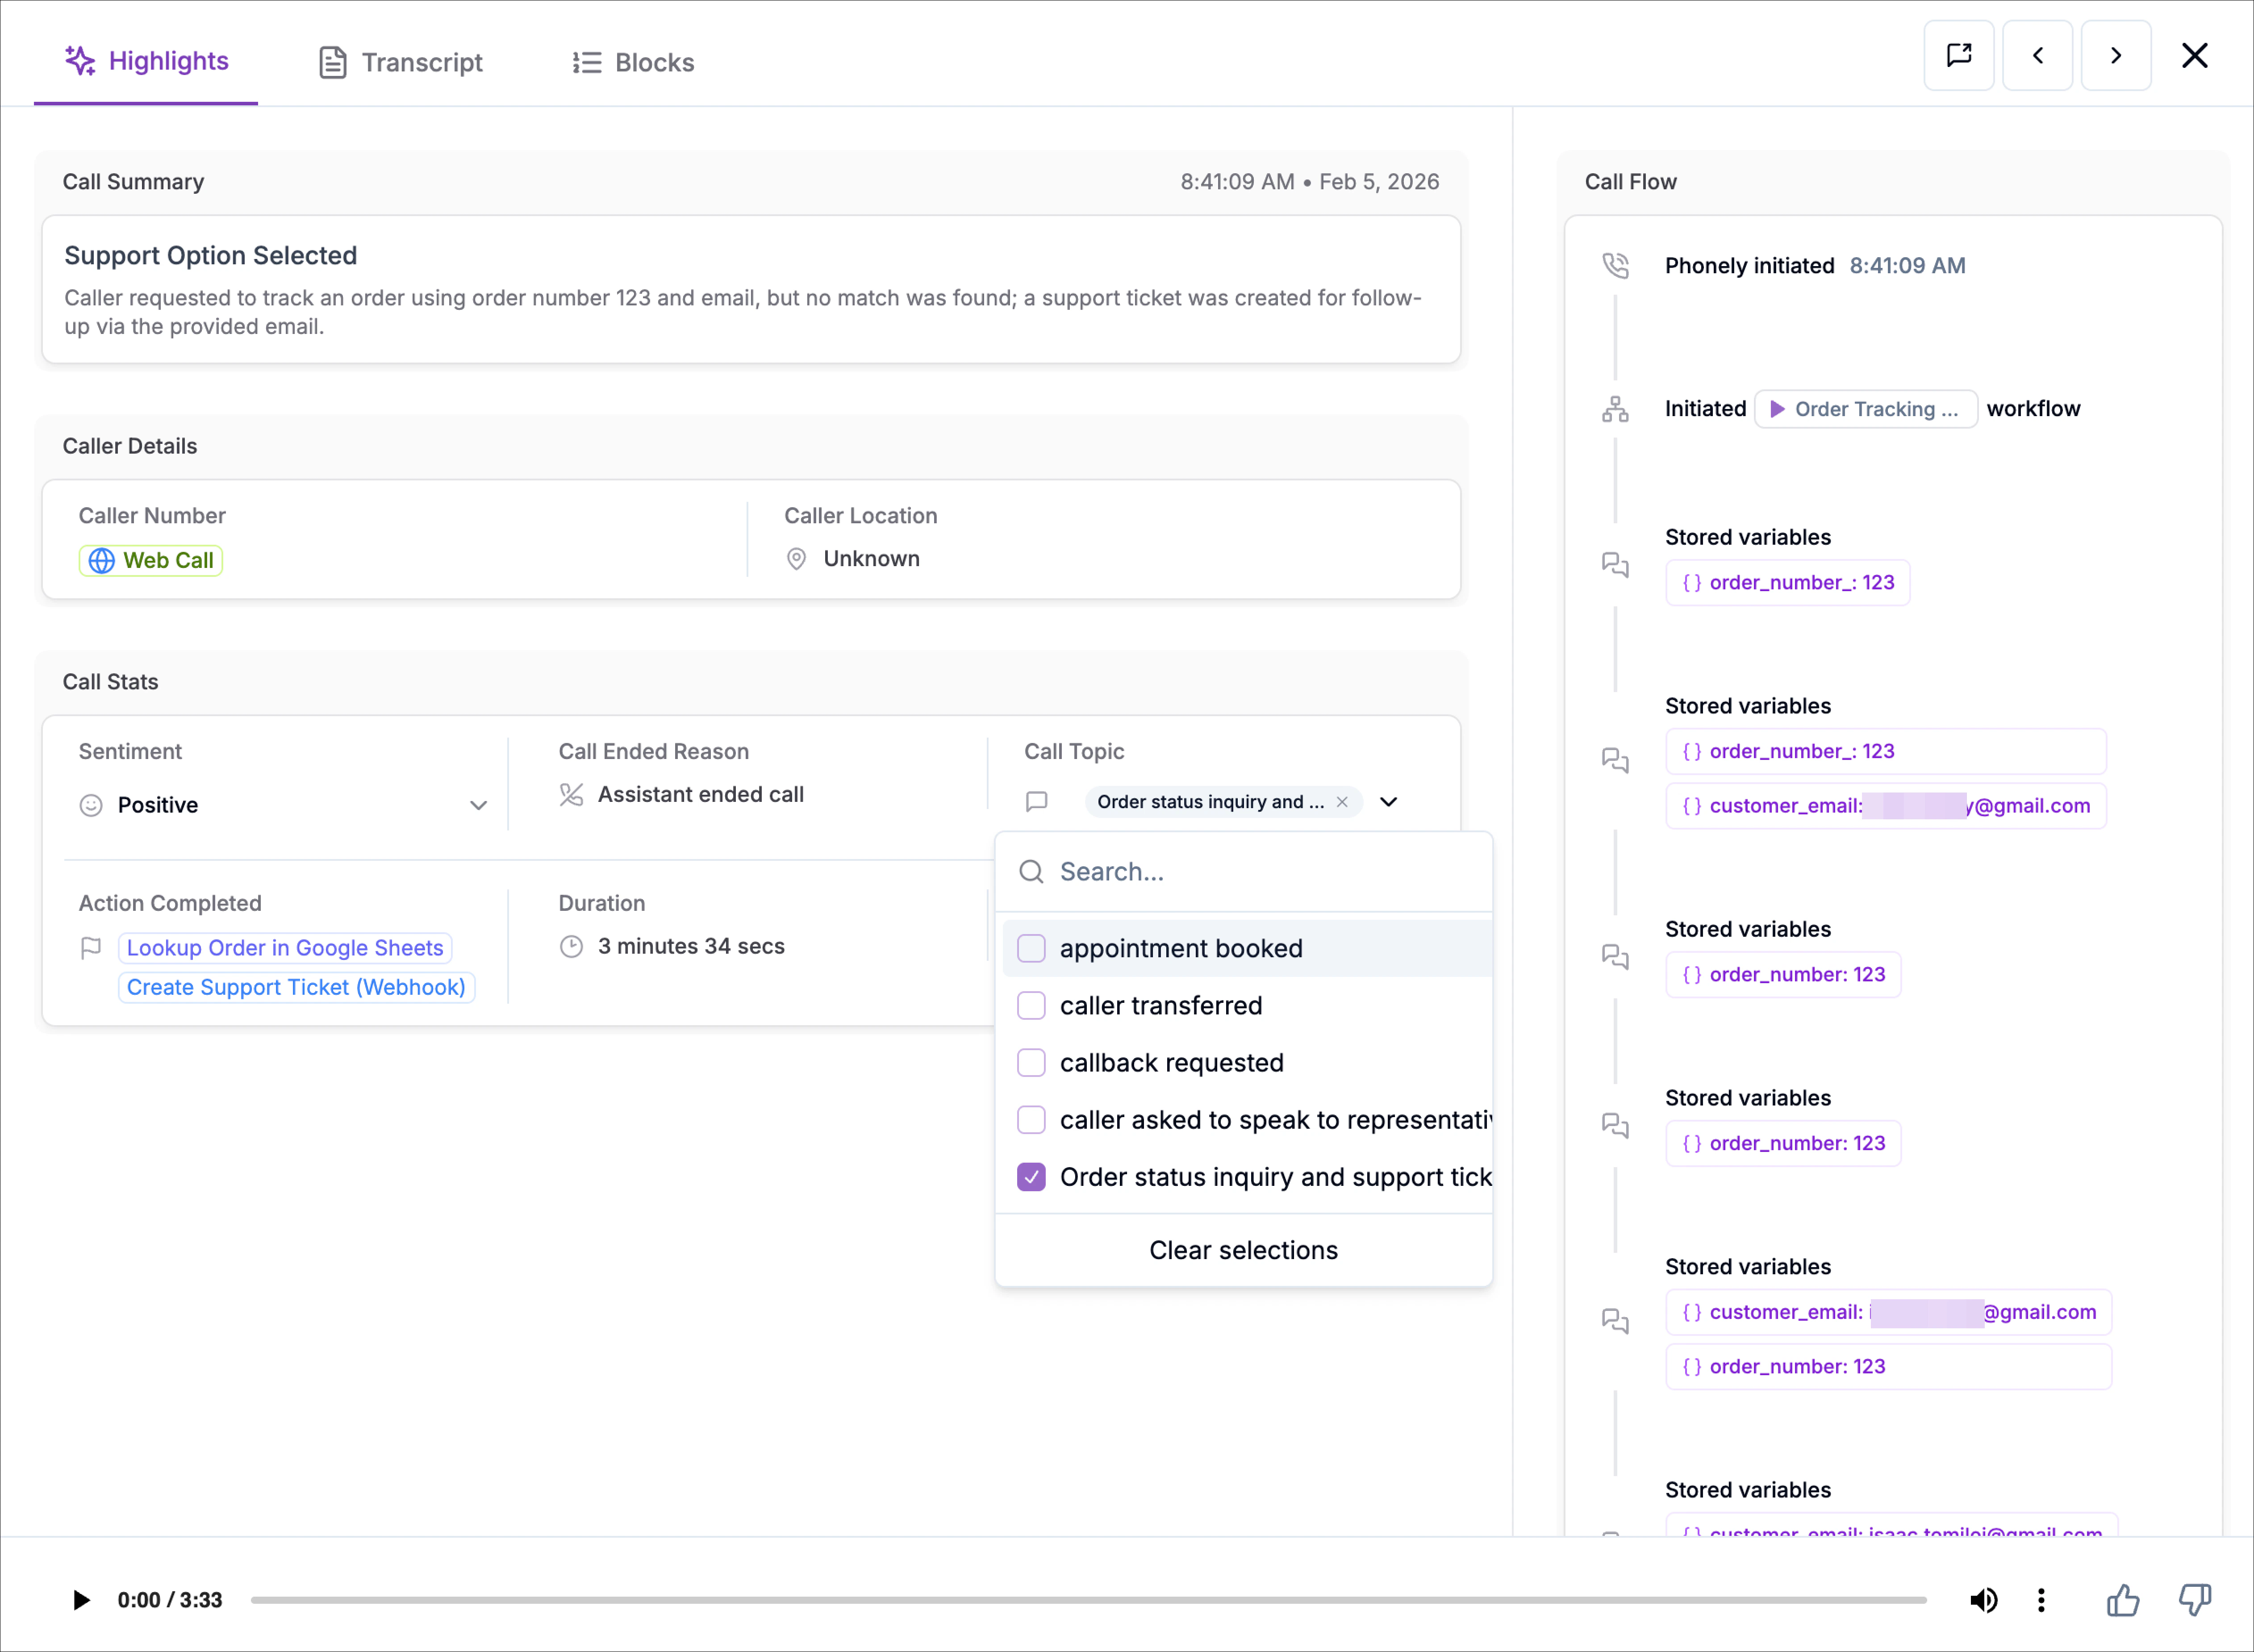Click the thumbs down feedback icon

point(2195,1600)
